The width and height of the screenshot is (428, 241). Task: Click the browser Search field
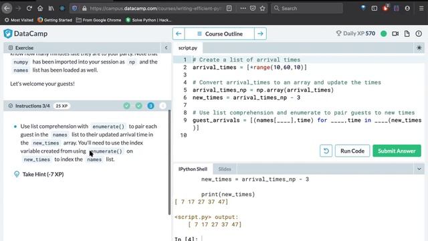click(307, 9)
